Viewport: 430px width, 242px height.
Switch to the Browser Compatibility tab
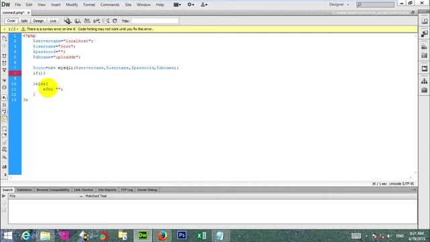pyautogui.click(x=53, y=190)
